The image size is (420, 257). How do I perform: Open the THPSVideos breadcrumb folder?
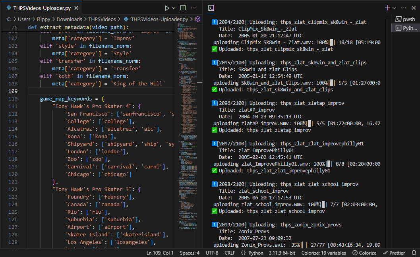pos(102,19)
